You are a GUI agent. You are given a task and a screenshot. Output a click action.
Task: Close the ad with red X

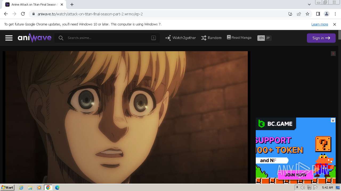tap(333, 54)
